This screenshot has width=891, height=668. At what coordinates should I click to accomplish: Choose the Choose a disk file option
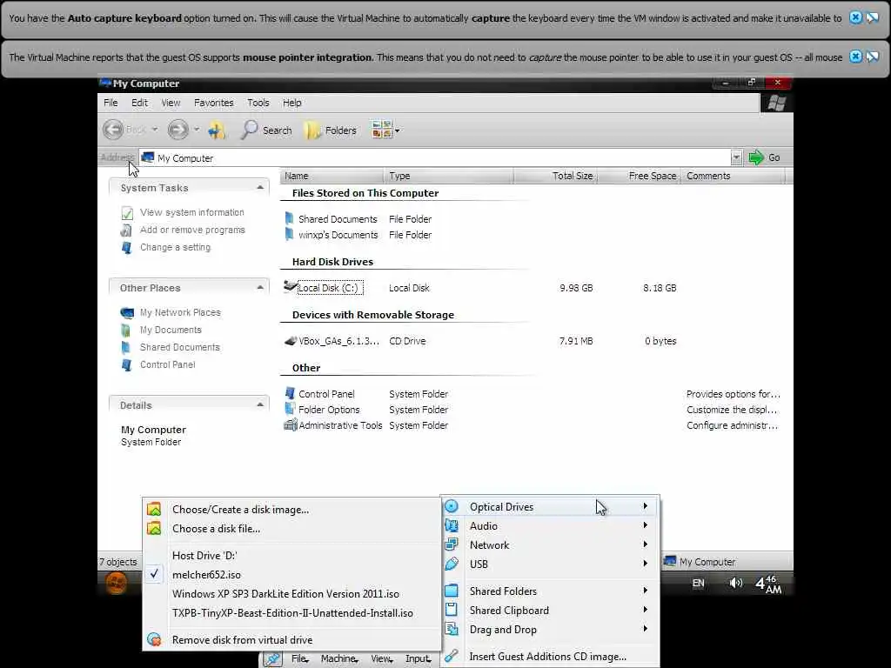(x=291, y=529)
